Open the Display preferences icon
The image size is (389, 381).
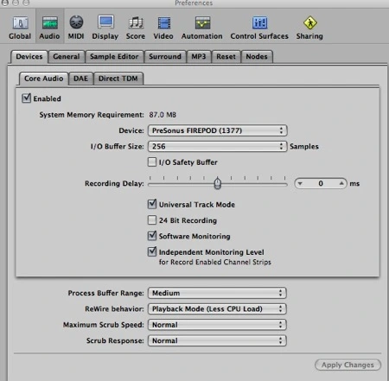click(x=105, y=22)
